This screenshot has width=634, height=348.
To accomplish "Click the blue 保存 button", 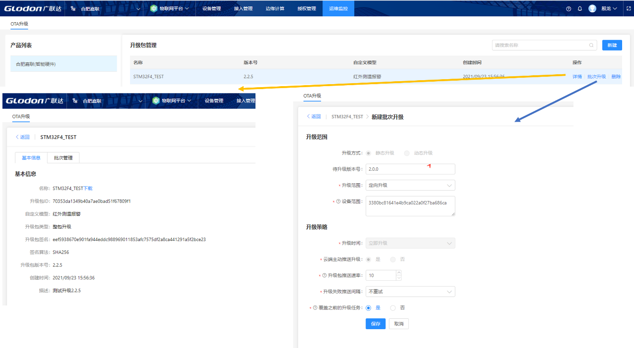I will (376, 324).
